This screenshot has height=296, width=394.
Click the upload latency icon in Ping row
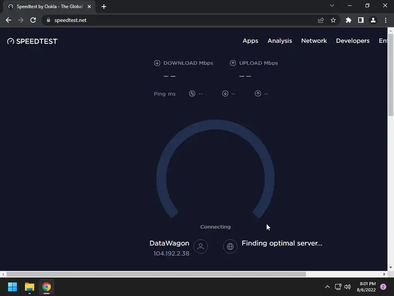click(x=258, y=94)
